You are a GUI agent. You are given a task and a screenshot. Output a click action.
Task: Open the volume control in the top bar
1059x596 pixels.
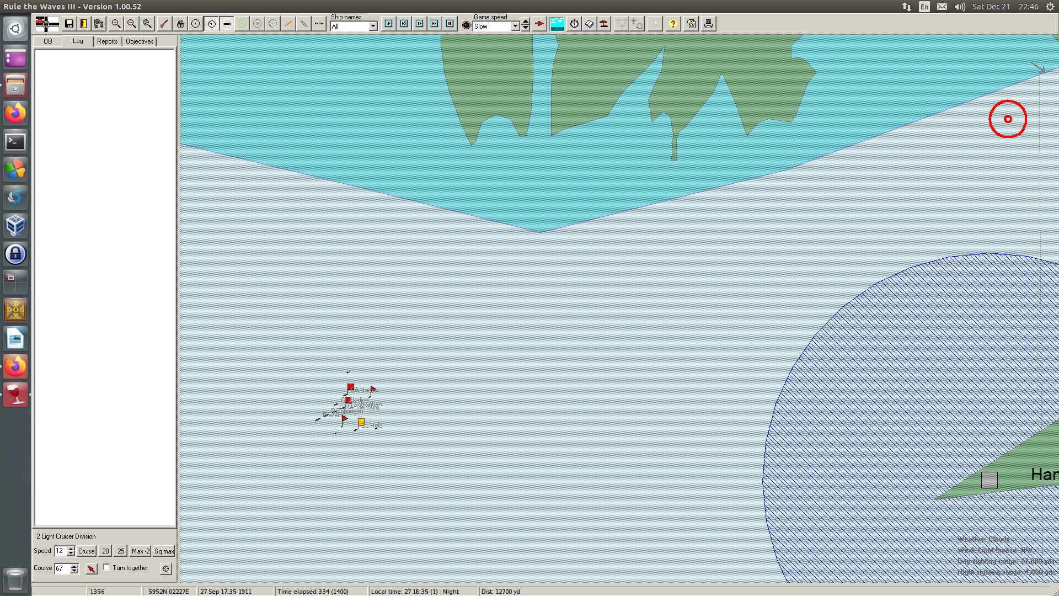point(960,7)
